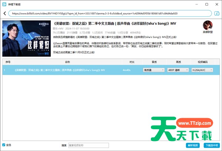
Task: Click the 英雄联盟 uploader name
Action: point(208,32)
